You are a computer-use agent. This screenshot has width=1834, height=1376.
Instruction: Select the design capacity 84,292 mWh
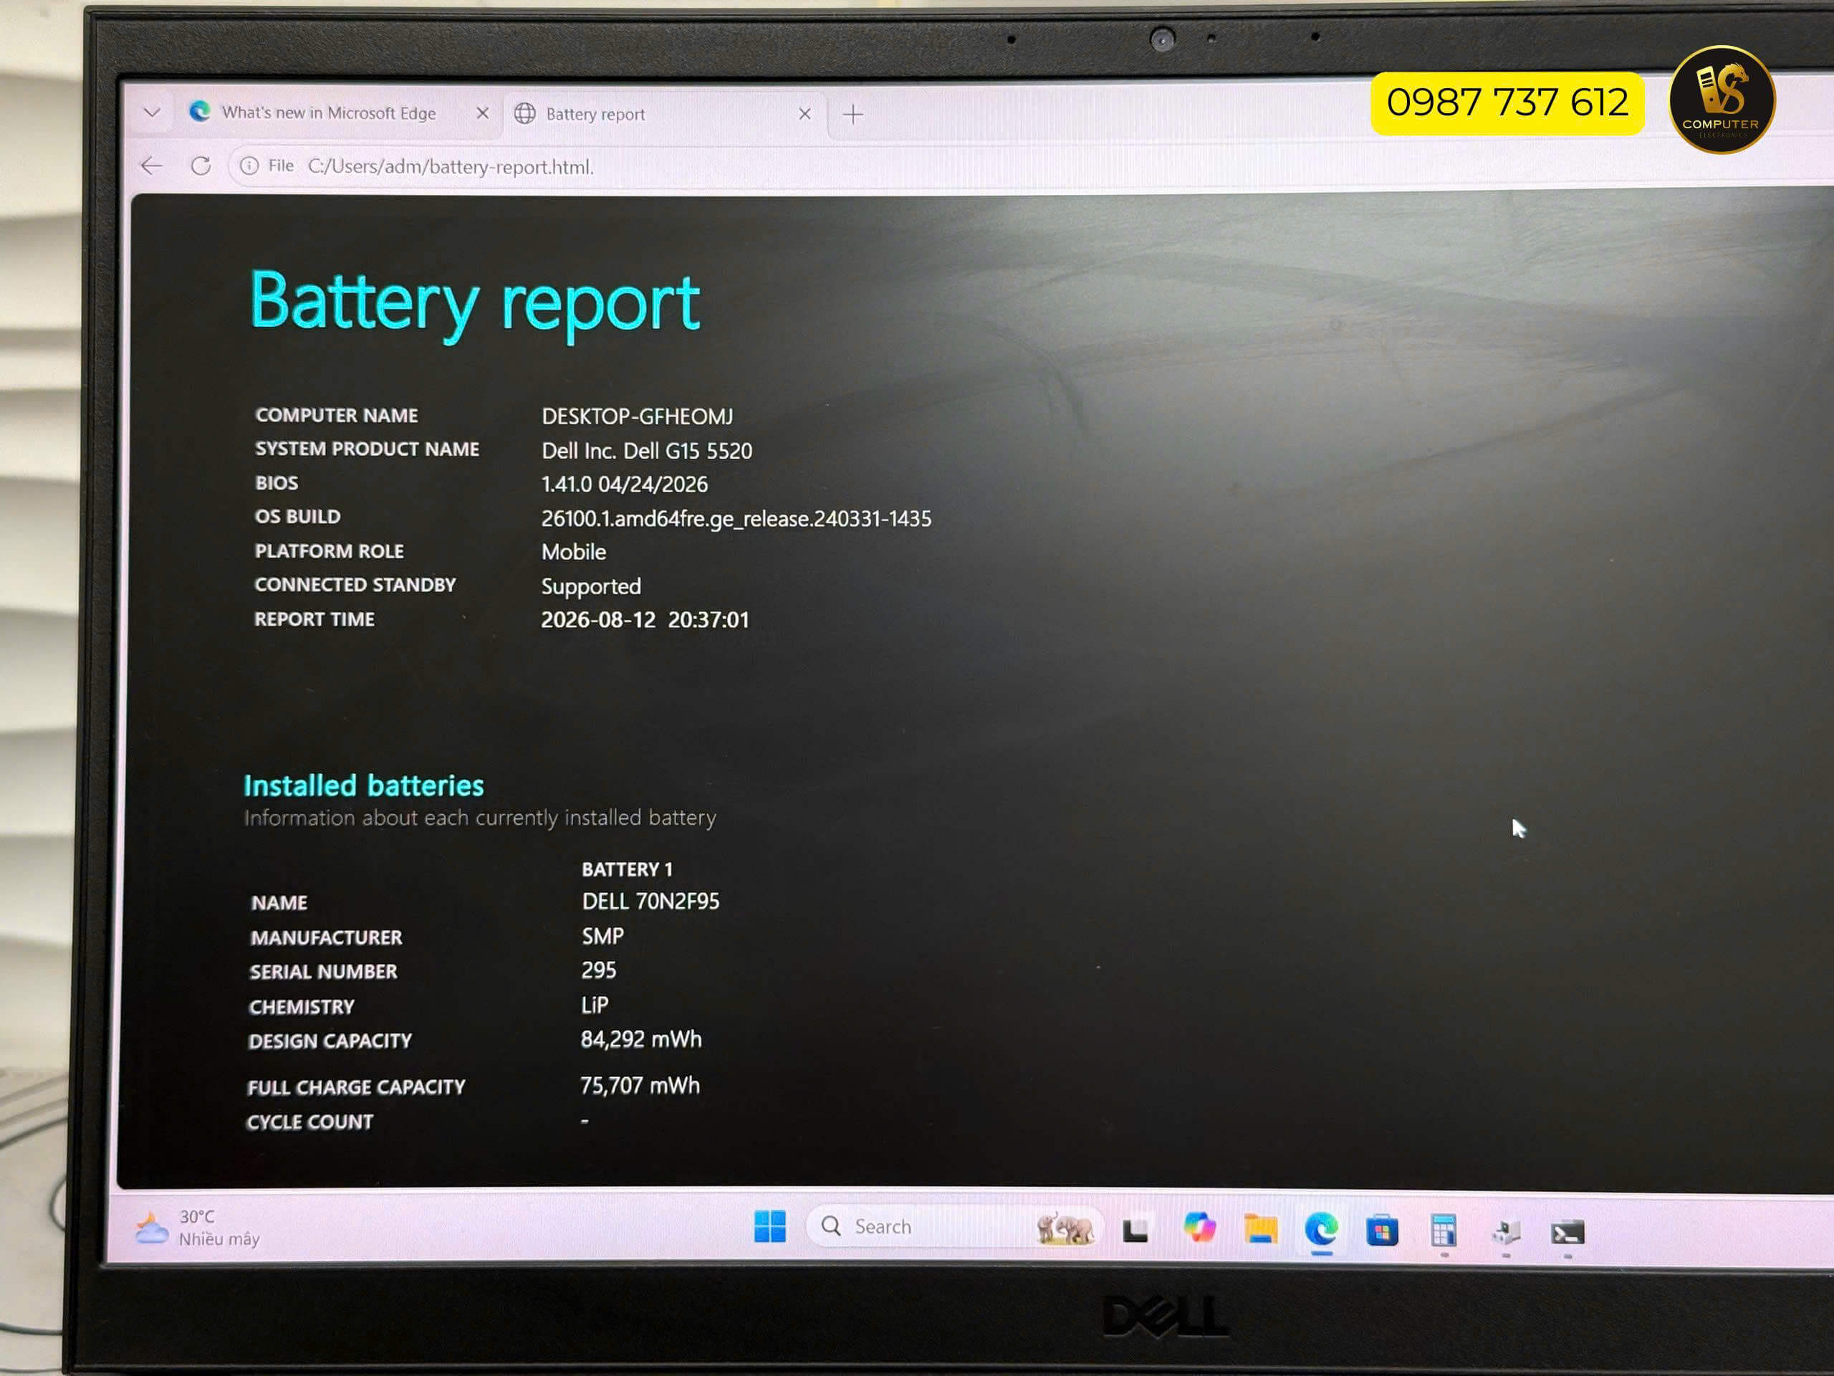click(641, 1039)
